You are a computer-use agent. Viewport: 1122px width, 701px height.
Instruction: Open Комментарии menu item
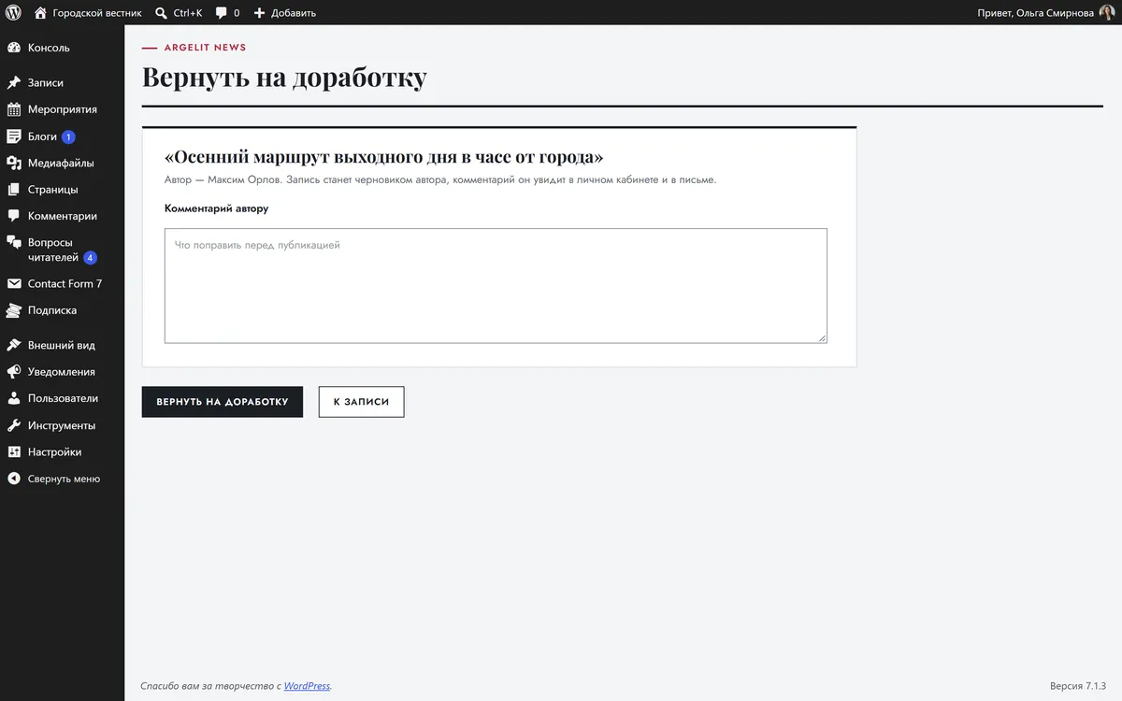click(62, 216)
